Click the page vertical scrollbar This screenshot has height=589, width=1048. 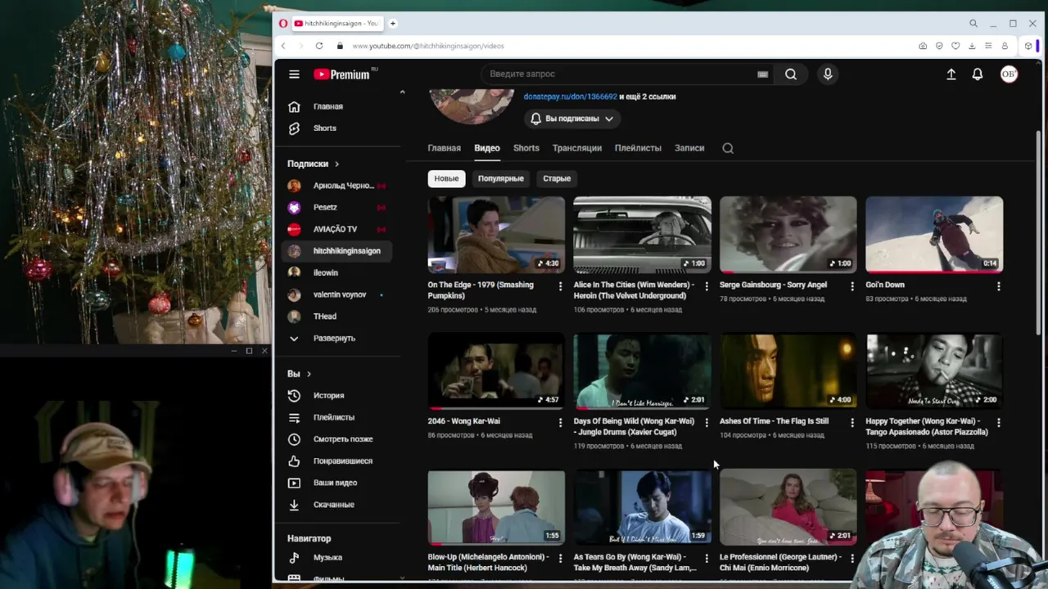[1039, 232]
